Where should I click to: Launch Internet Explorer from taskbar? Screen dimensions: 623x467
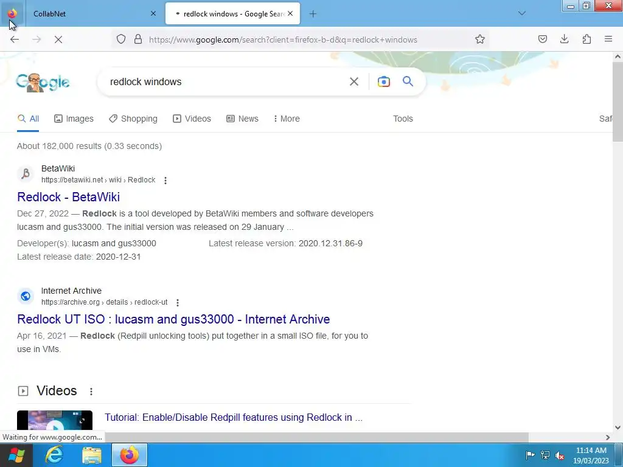[x=54, y=455]
